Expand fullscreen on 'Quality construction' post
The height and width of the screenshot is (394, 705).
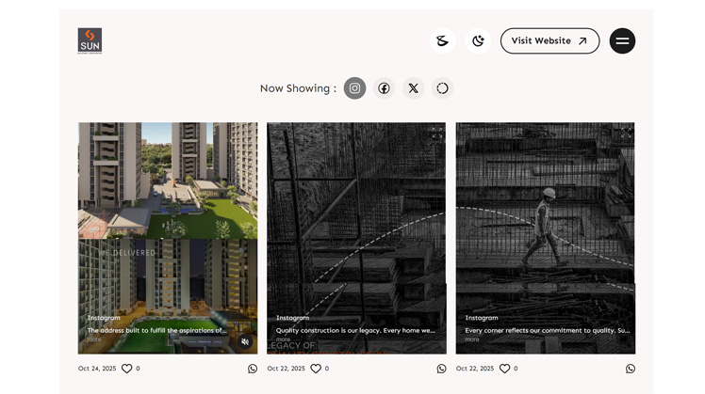(x=436, y=133)
